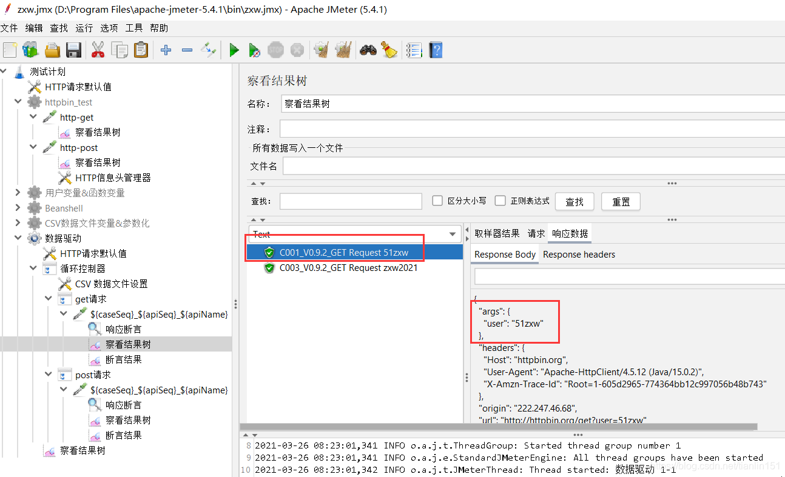The height and width of the screenshot is (477, 785).
Task: Collapse the httpbin_test node
Action: 18,102
